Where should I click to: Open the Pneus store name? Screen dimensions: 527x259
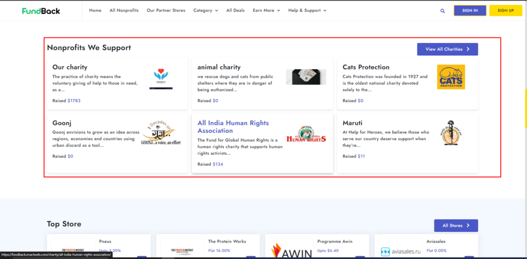[x=105, y=241]
